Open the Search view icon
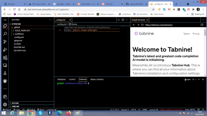 (x=5, y=34)
